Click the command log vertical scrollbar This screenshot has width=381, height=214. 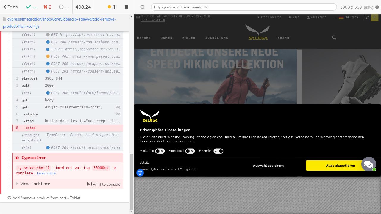132,181
